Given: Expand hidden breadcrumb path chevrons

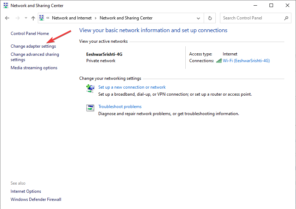Looking at the screenshot, I should tap(48, 18).
